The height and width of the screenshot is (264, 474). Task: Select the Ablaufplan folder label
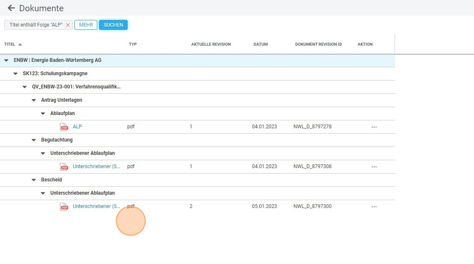coord(62,114)
